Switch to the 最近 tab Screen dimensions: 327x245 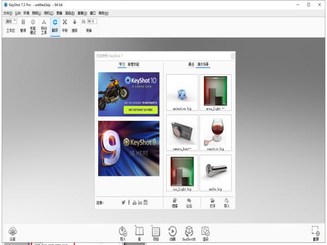(191, 64)
